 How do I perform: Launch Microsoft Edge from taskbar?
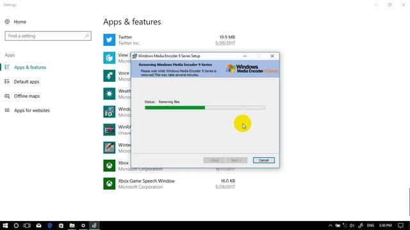pyautogui.click(x=50, y=226)
